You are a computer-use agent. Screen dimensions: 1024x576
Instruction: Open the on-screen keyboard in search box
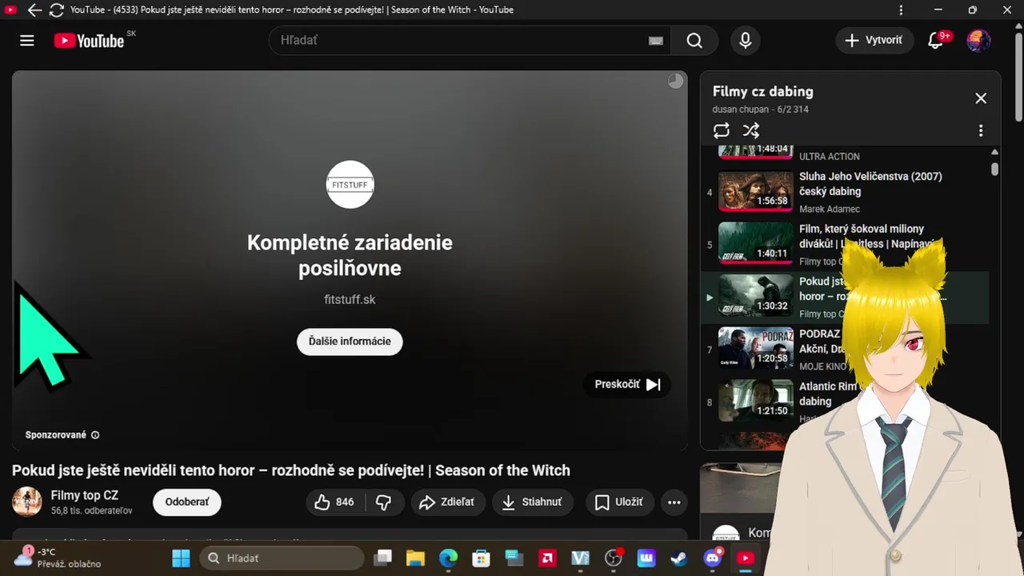pyautogui.click(x=656, y=41)
